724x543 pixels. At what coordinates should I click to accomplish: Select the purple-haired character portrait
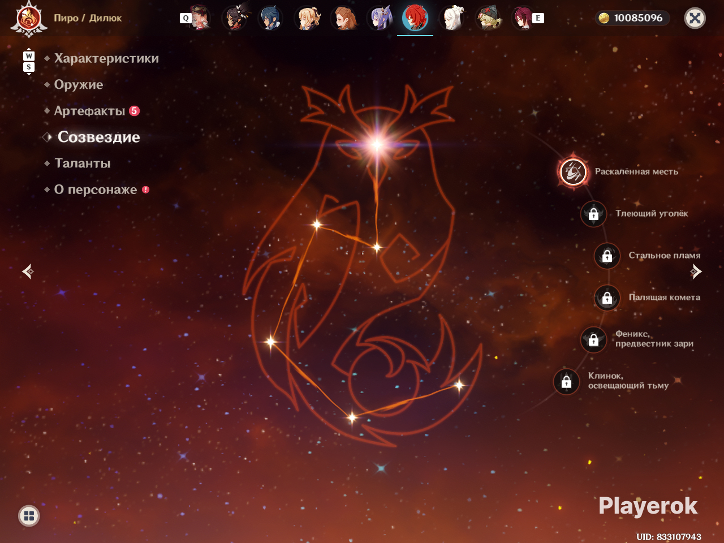[x=380, y=18]
